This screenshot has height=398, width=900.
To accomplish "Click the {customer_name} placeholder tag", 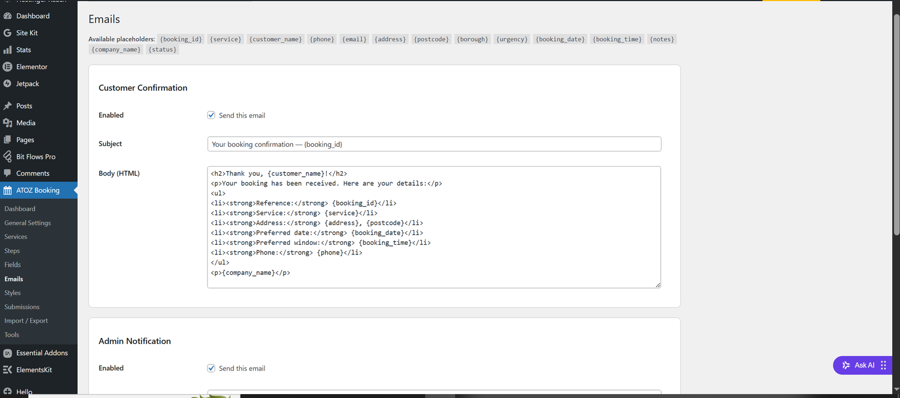I will click(276, 39).
